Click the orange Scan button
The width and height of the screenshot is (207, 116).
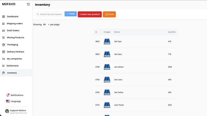[x=109, y=14]
